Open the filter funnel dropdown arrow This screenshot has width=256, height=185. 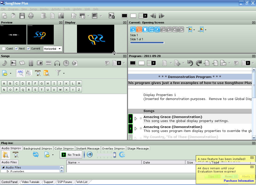coord(64,73)
